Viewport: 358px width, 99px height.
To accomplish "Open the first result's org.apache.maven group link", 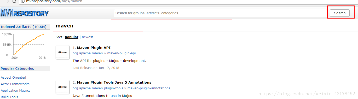I will click(88, 53).
